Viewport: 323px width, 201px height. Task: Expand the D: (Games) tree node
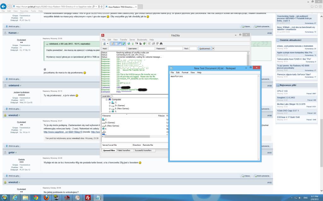pos(110,106)
